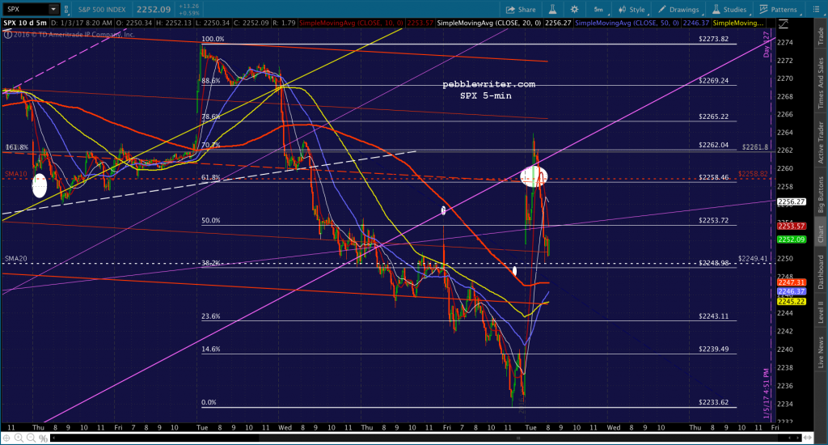Click the last price 2252.09 in header
Viewport: 828px width, 445px height.
click(153, 10)
